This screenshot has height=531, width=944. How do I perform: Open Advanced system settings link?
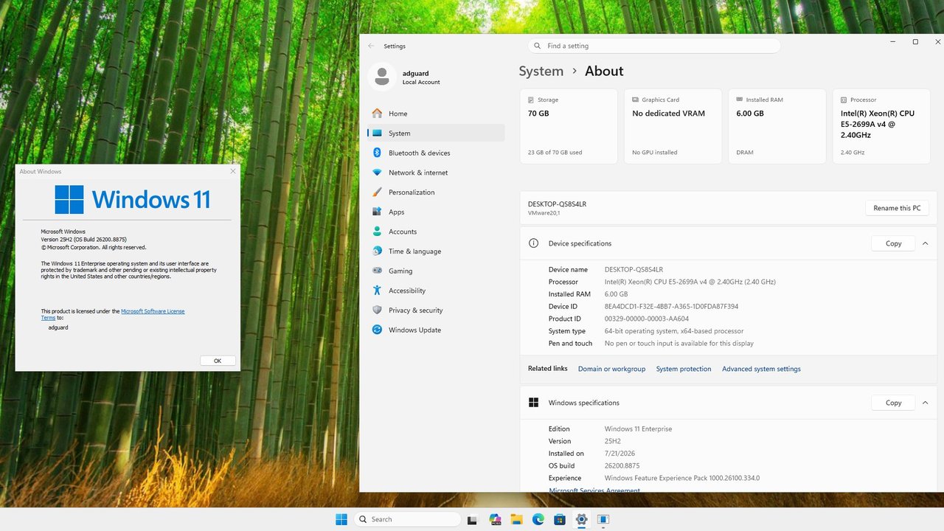761,369
